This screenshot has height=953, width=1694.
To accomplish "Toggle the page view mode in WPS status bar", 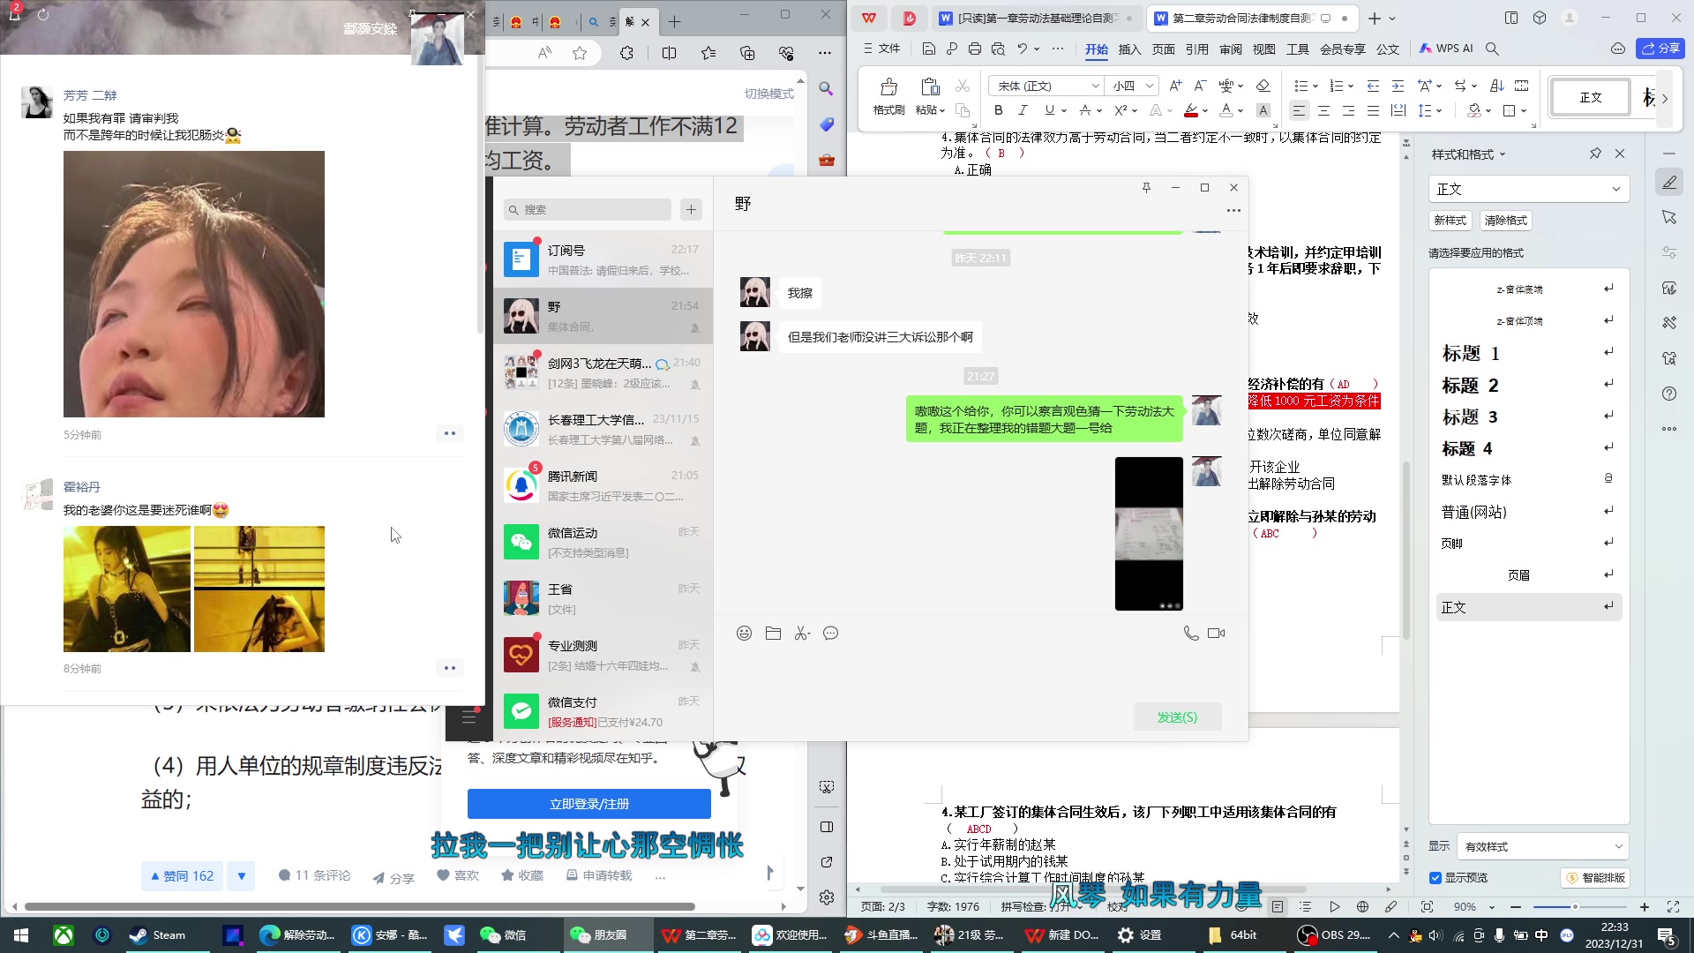I will click(1277, 907).
